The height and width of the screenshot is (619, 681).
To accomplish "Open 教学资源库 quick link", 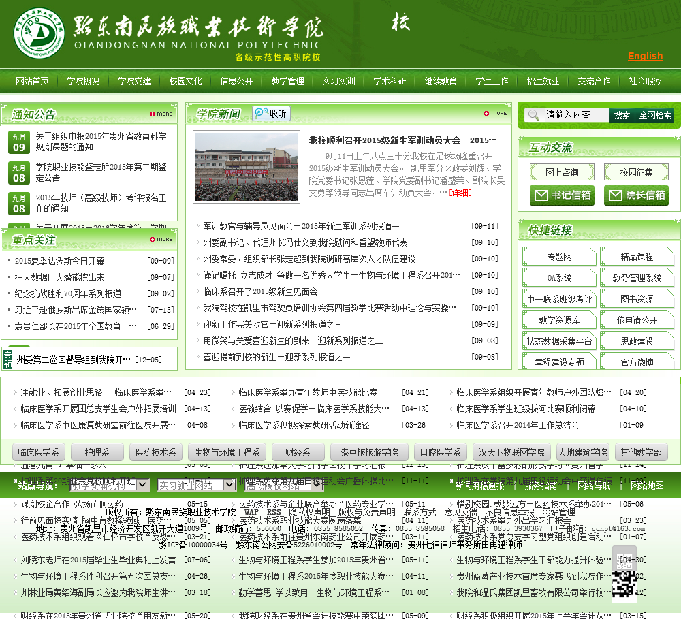I will (559, 320).
